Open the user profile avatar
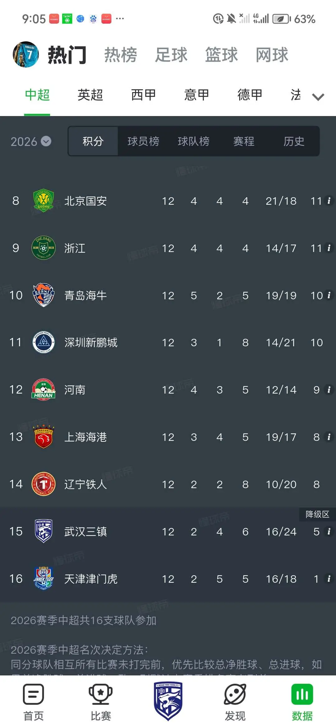336x728 pixels. pyautogui.click(x=26, y=54)
